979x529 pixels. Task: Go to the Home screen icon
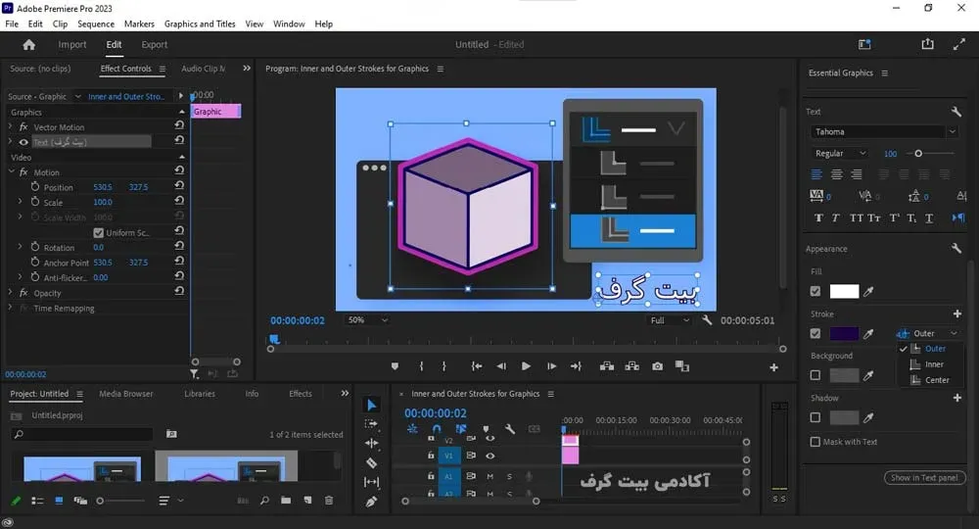click(28, 44)
